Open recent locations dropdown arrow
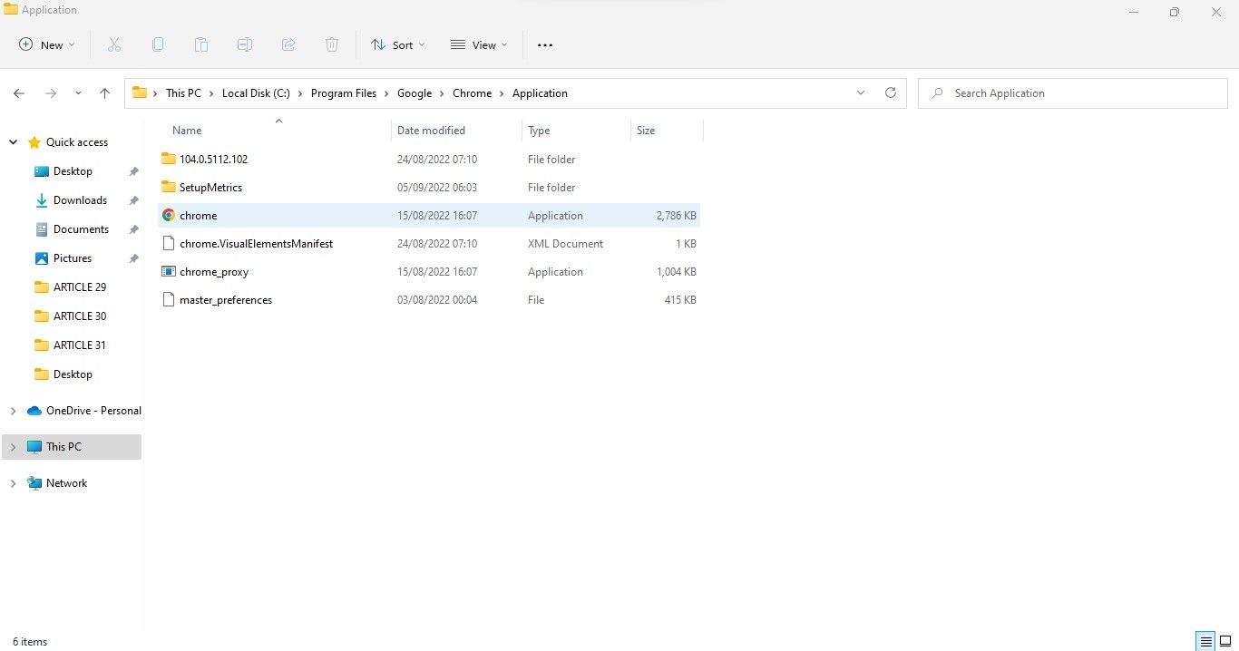 [78, 93]
